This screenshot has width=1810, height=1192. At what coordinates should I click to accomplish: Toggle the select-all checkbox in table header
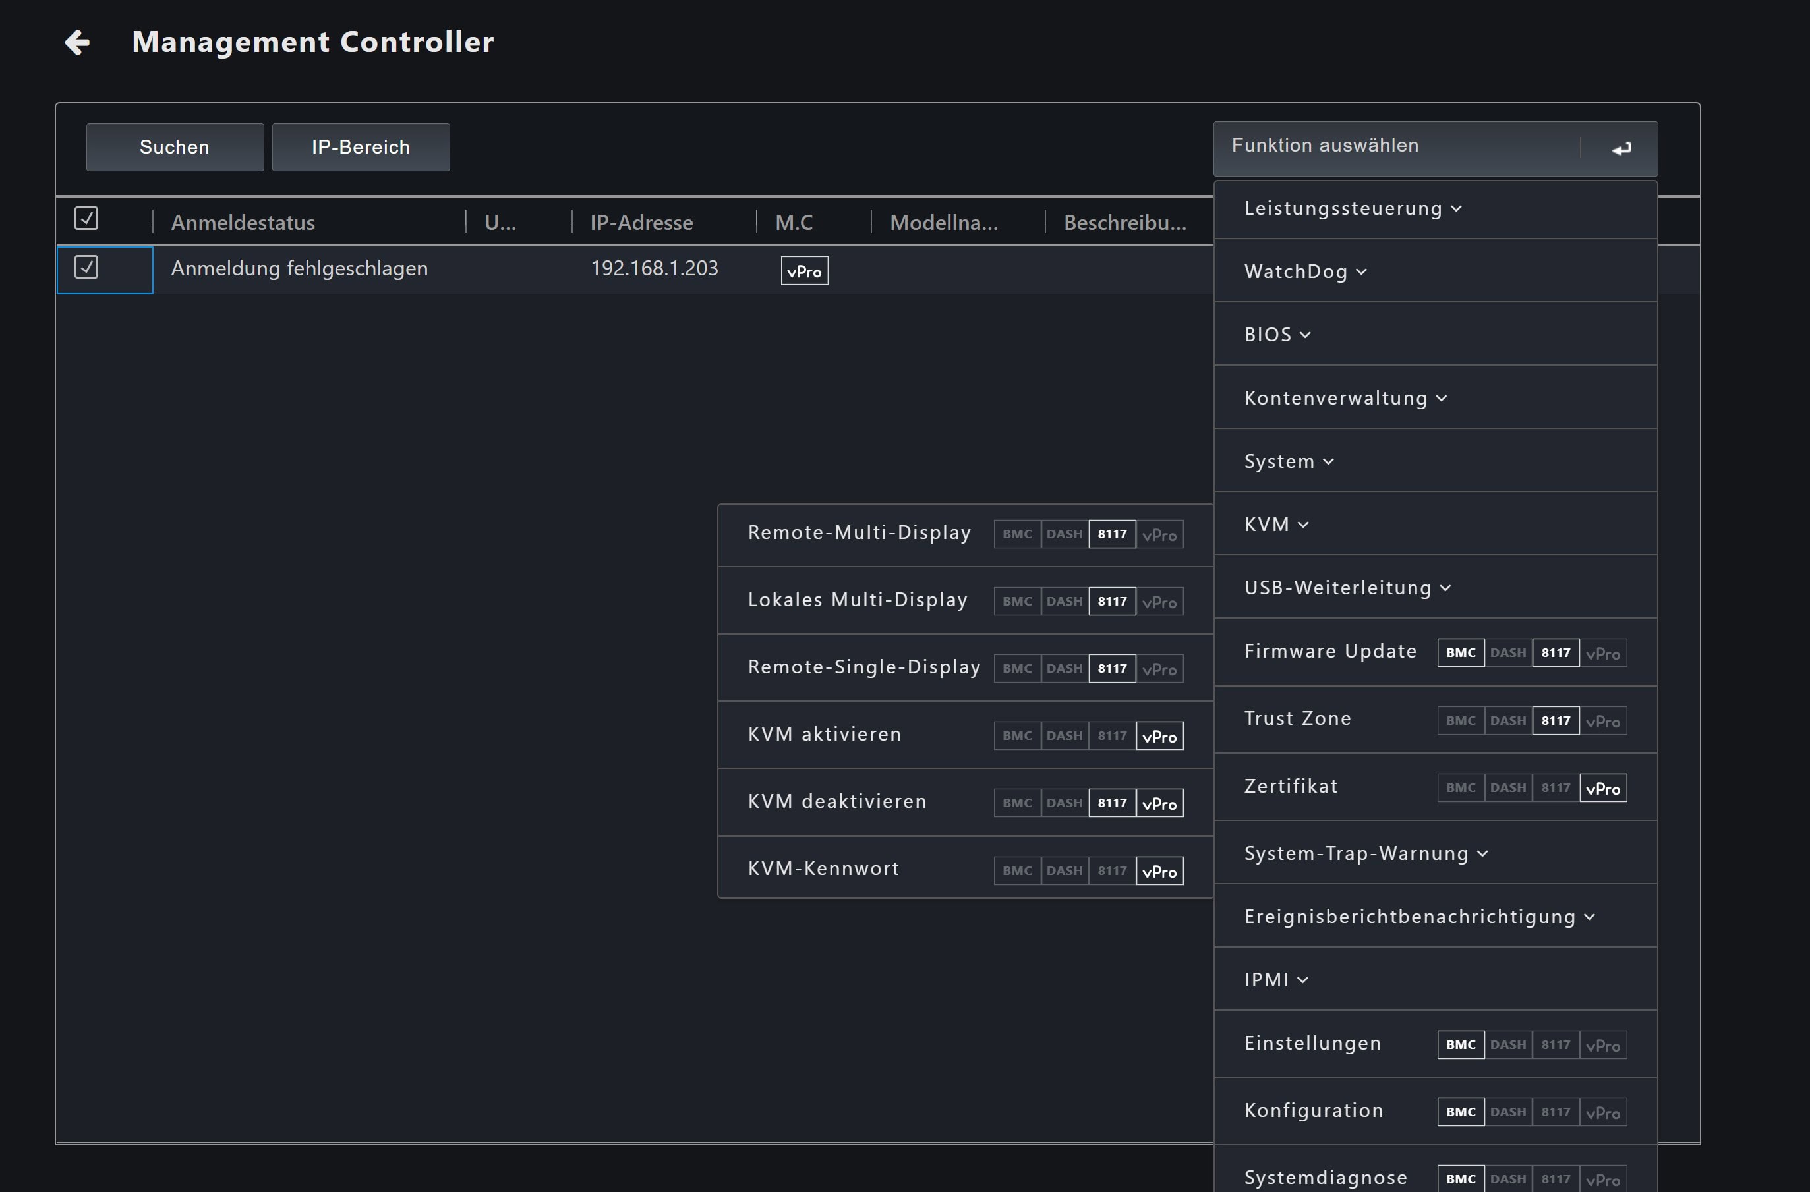click(86, 219)
